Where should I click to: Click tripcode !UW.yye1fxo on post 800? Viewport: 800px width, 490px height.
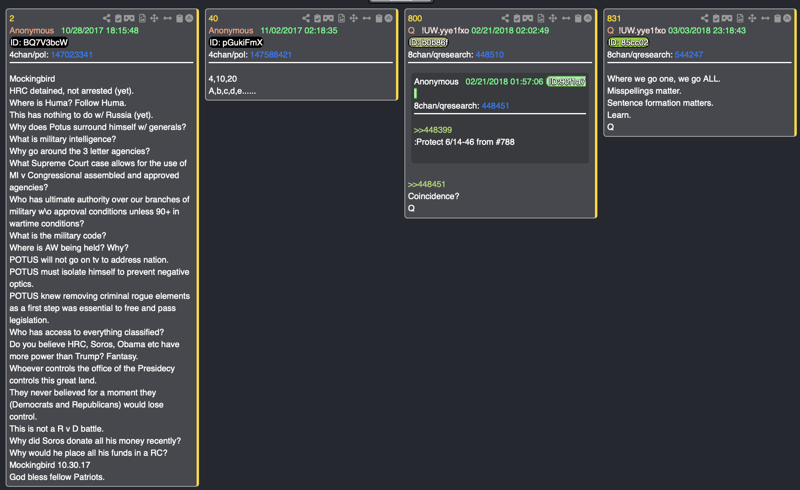coord(445,31)
